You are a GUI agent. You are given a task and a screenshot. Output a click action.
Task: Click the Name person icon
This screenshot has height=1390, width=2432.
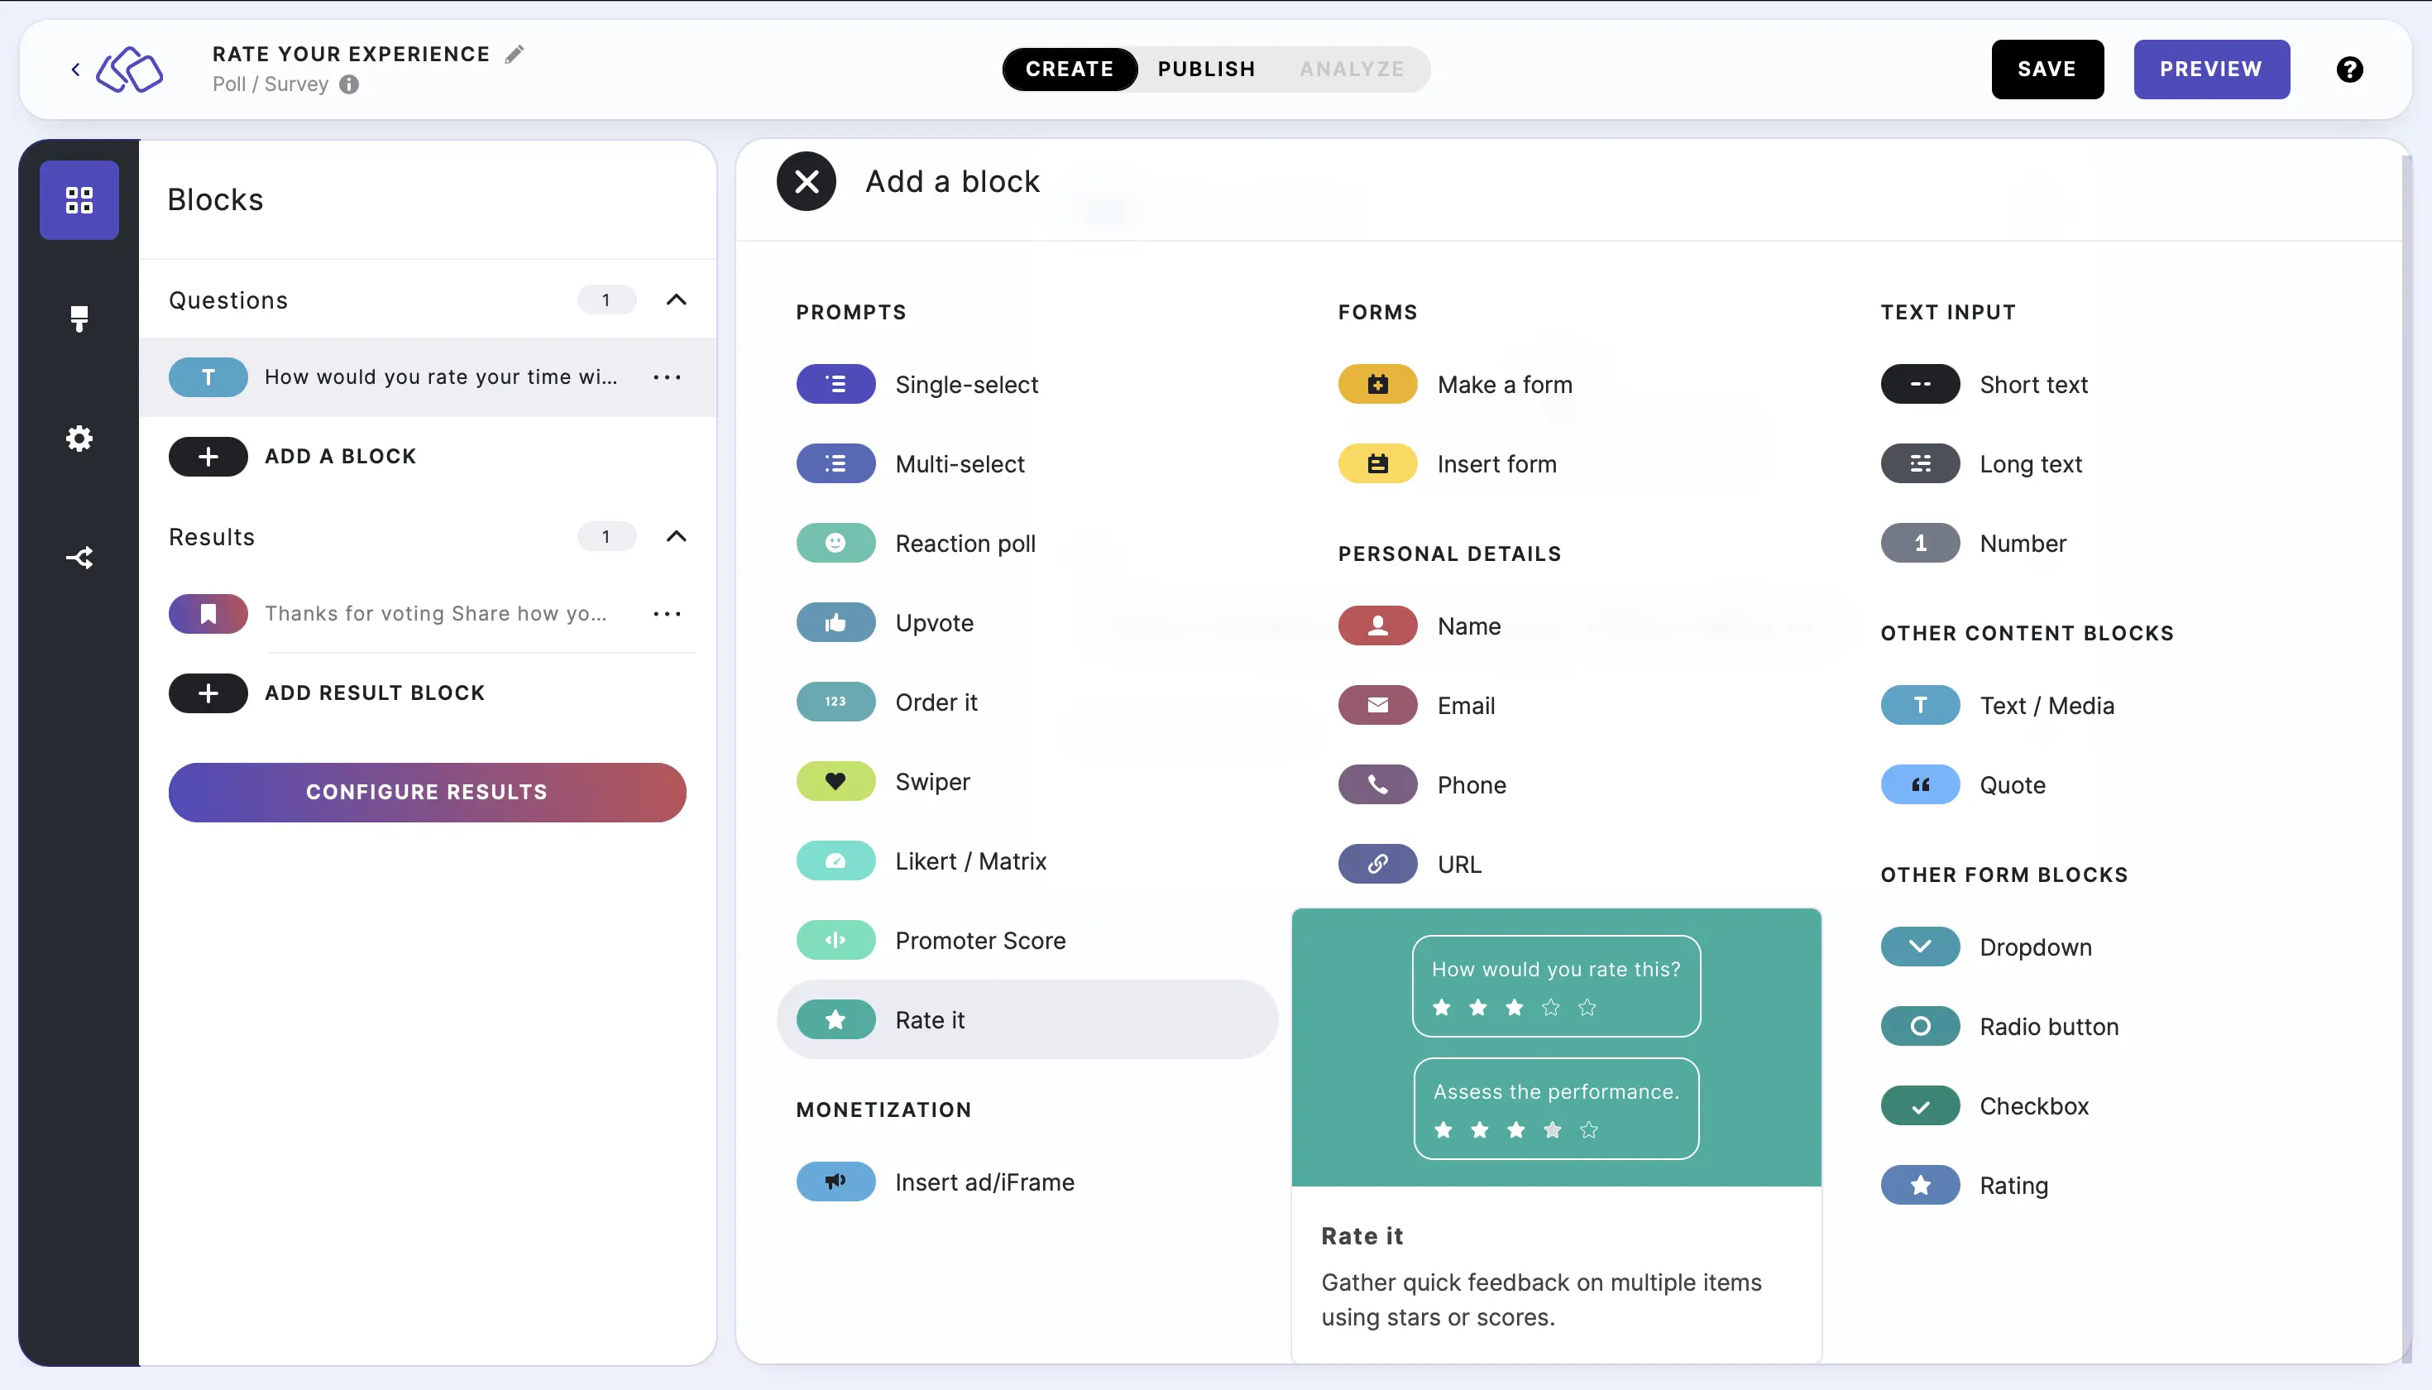[1378, 625]
